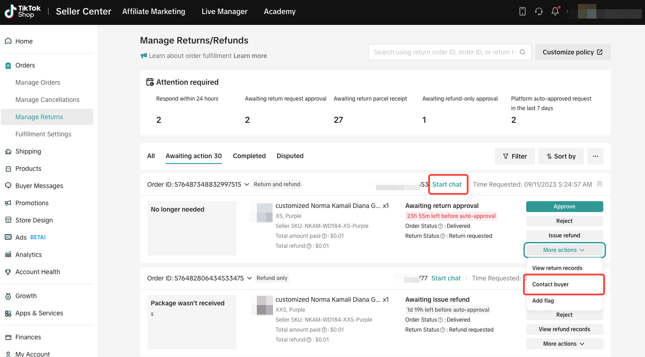645x357 pixels.
Task: Click the search magnifier icon
Action: click(523, 52)
